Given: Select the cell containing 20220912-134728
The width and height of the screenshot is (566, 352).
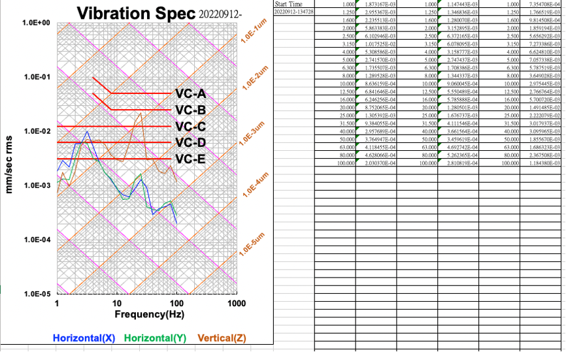Looking at the screenshot, I should point(294,12).
